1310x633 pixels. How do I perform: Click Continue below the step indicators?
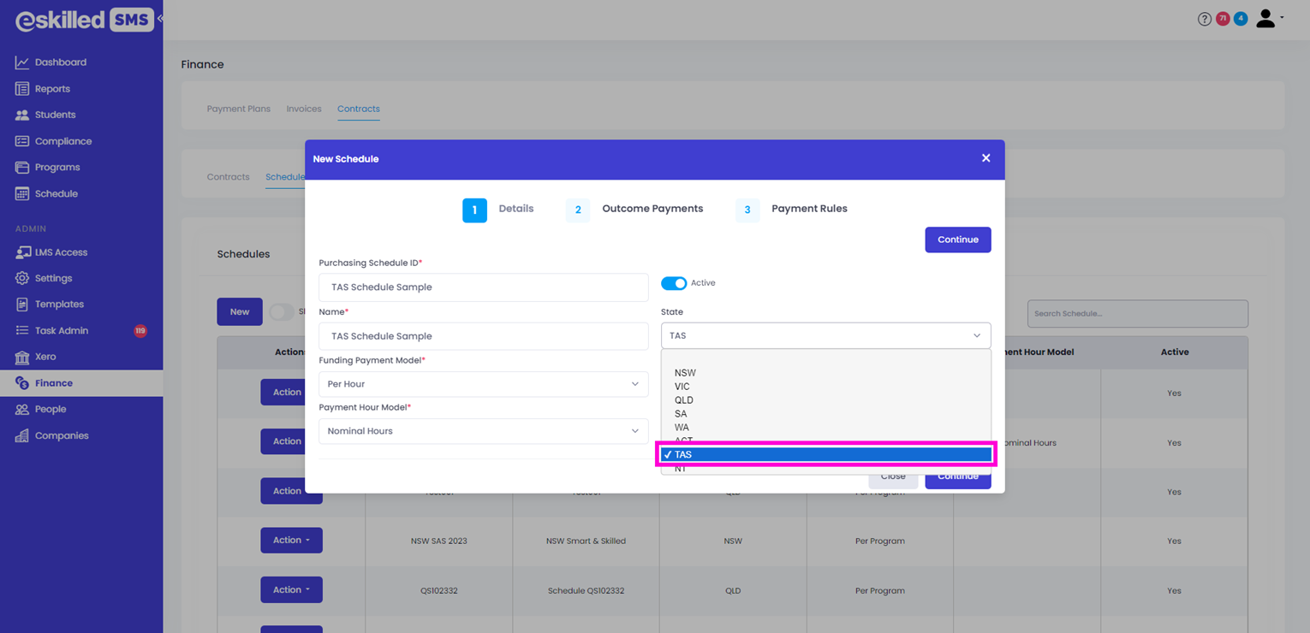(x=958, y=240)
